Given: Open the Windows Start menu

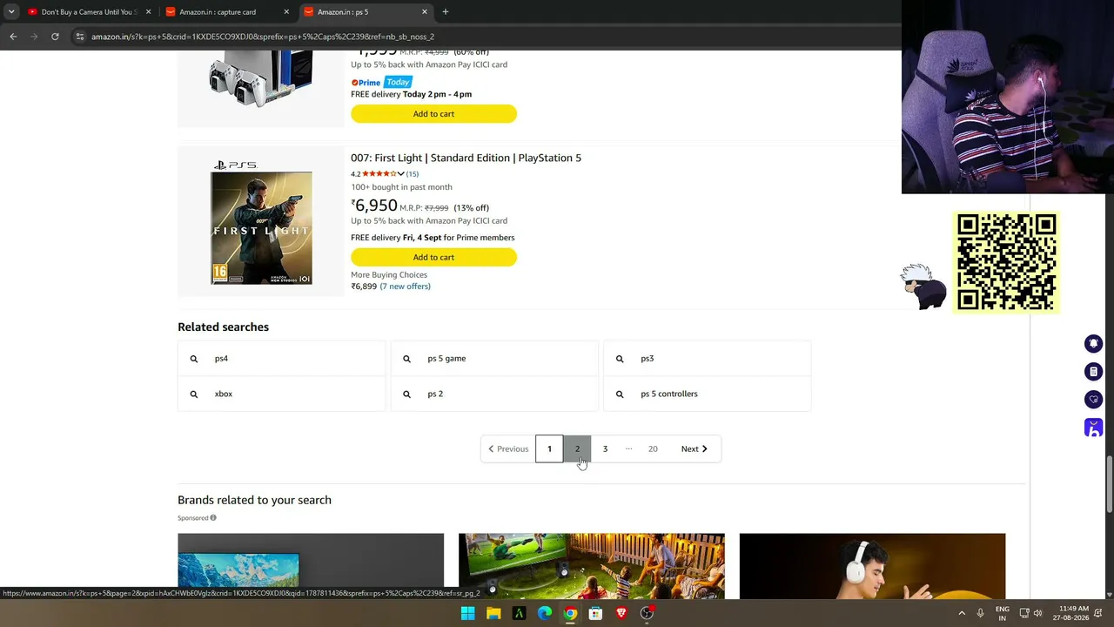Looking at the screenshot, I should click(x=467, y=613).
